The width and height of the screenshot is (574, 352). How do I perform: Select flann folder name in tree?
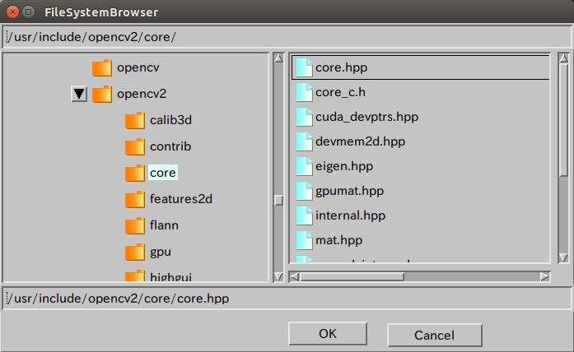click(x=164, y=225)
